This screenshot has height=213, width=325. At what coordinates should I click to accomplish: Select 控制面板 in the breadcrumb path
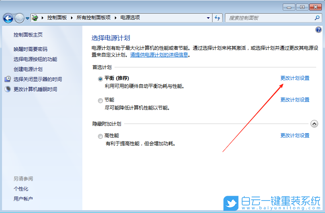click(x=57, y=18)
